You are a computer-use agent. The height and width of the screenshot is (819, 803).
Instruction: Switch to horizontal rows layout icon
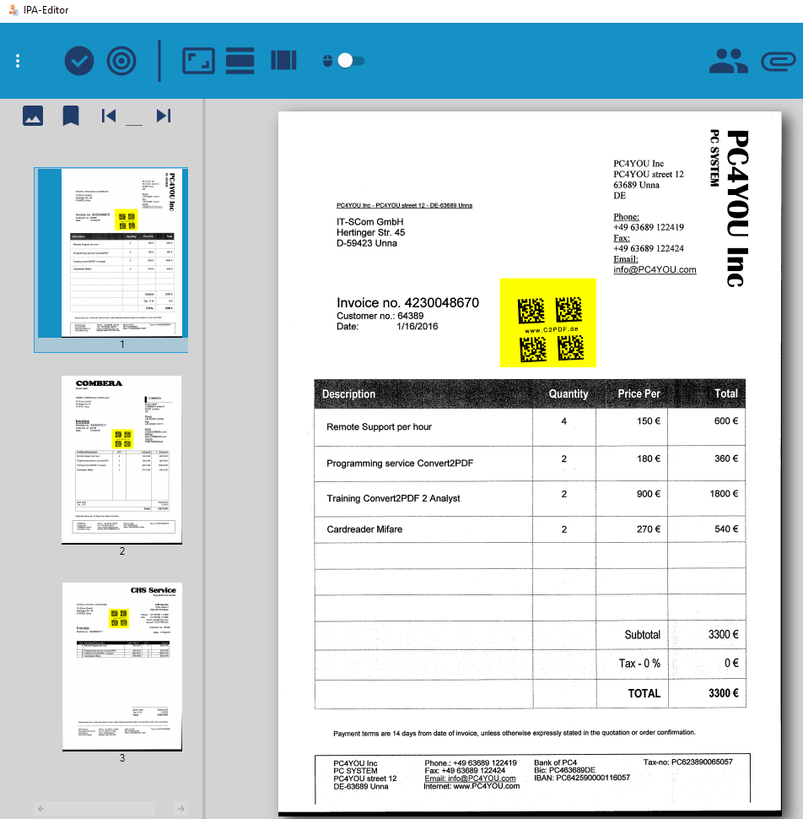click(x=240, y=61)
